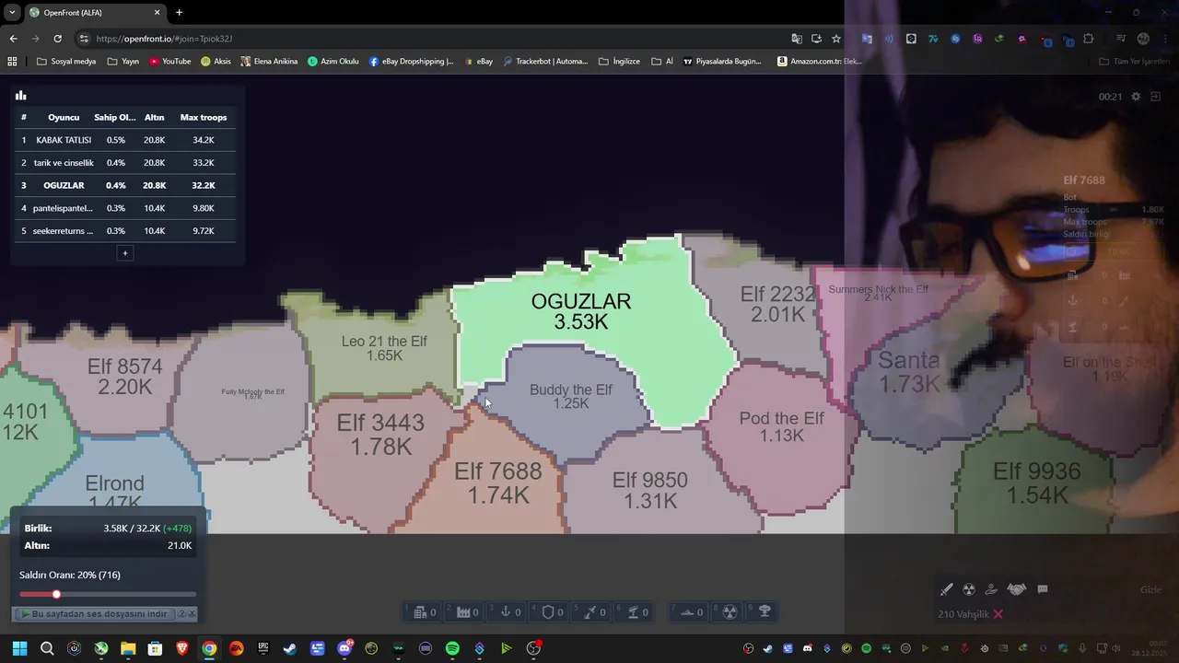The image size is (1179, 663).
Task: Select the Hydrogen Bomb mushroom cloud icon
Action: tap(765, 611)
